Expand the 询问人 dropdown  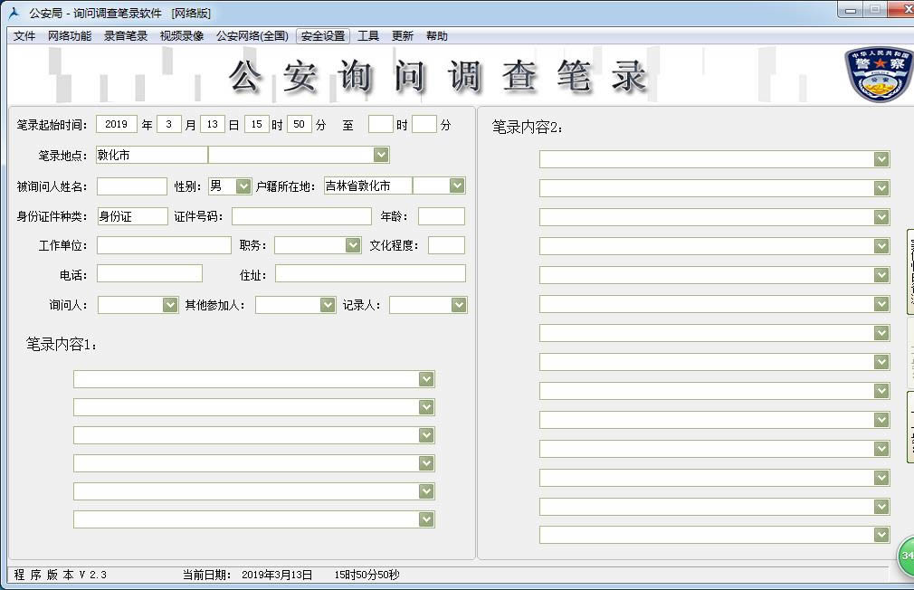point(170,305)
